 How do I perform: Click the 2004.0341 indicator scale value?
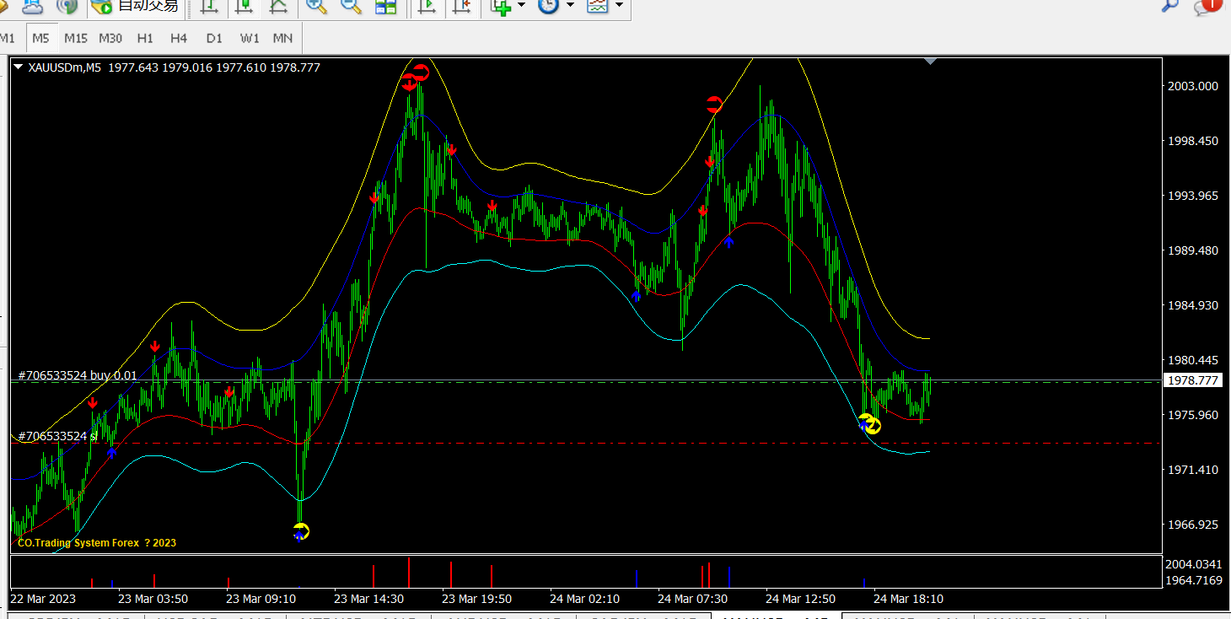(1194, 564)
